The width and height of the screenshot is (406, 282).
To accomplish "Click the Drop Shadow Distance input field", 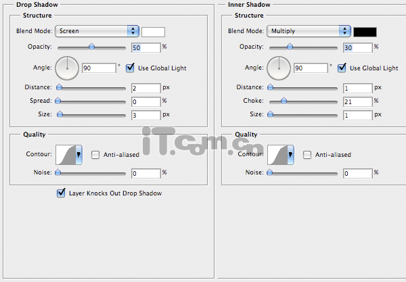I will point(147,88).
